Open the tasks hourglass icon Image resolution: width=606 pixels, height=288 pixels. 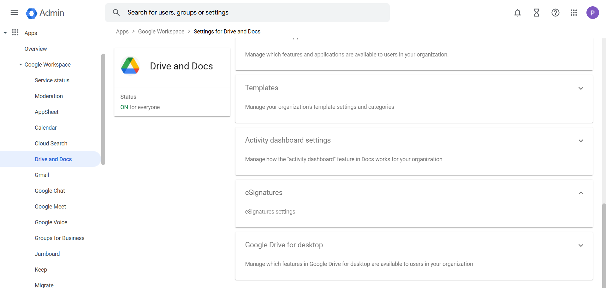(537, 13)
